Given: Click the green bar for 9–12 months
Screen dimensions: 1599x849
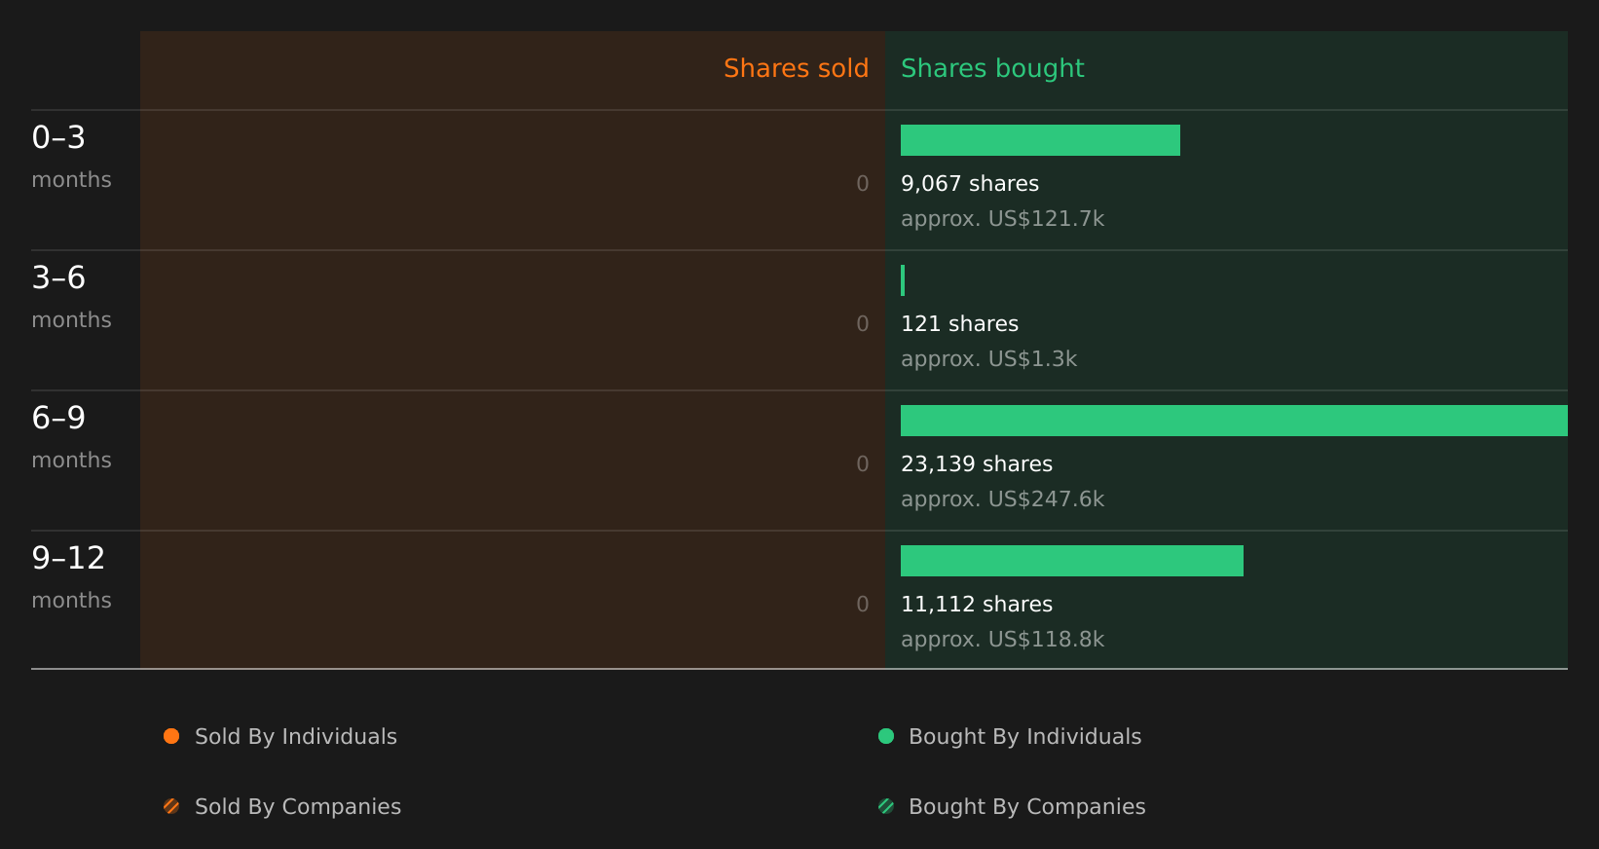Looking at the screenshot, I should [x=1072, y=561].
